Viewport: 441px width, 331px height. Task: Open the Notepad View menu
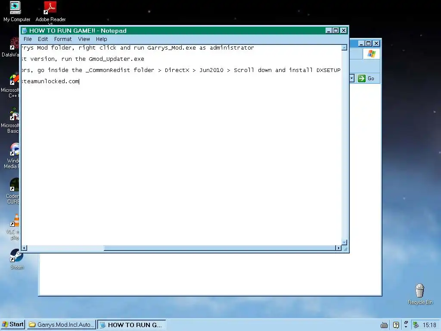click(x=84, y=39)
